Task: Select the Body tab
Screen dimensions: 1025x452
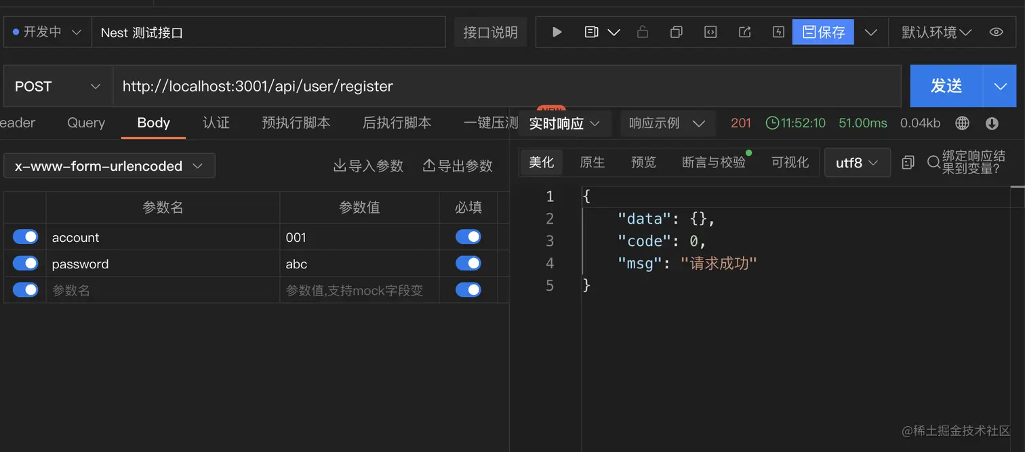Action: pyautogui.click(x=153, y=123)
